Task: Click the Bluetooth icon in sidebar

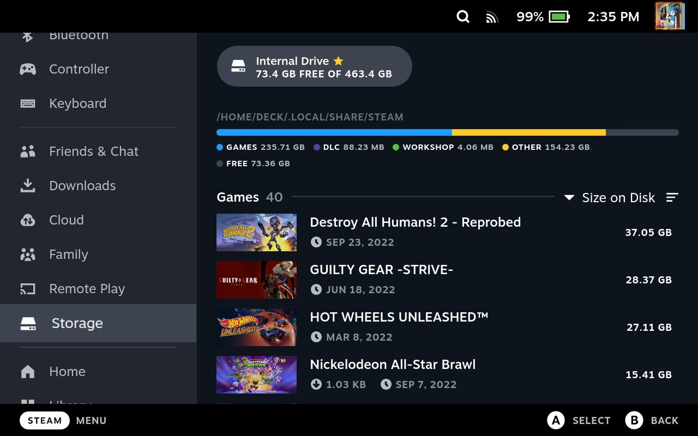Action: coord(28,36)
